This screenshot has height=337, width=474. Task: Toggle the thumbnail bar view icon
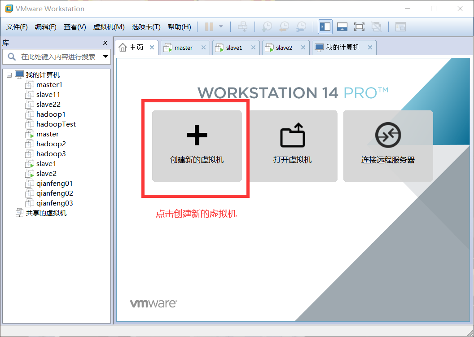click(342, 26)
